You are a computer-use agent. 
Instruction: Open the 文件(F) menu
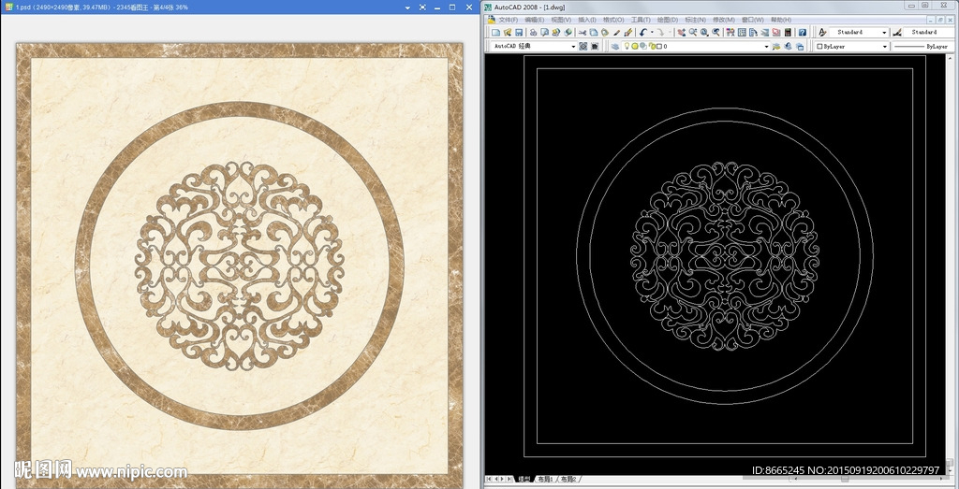pos(507,19)
